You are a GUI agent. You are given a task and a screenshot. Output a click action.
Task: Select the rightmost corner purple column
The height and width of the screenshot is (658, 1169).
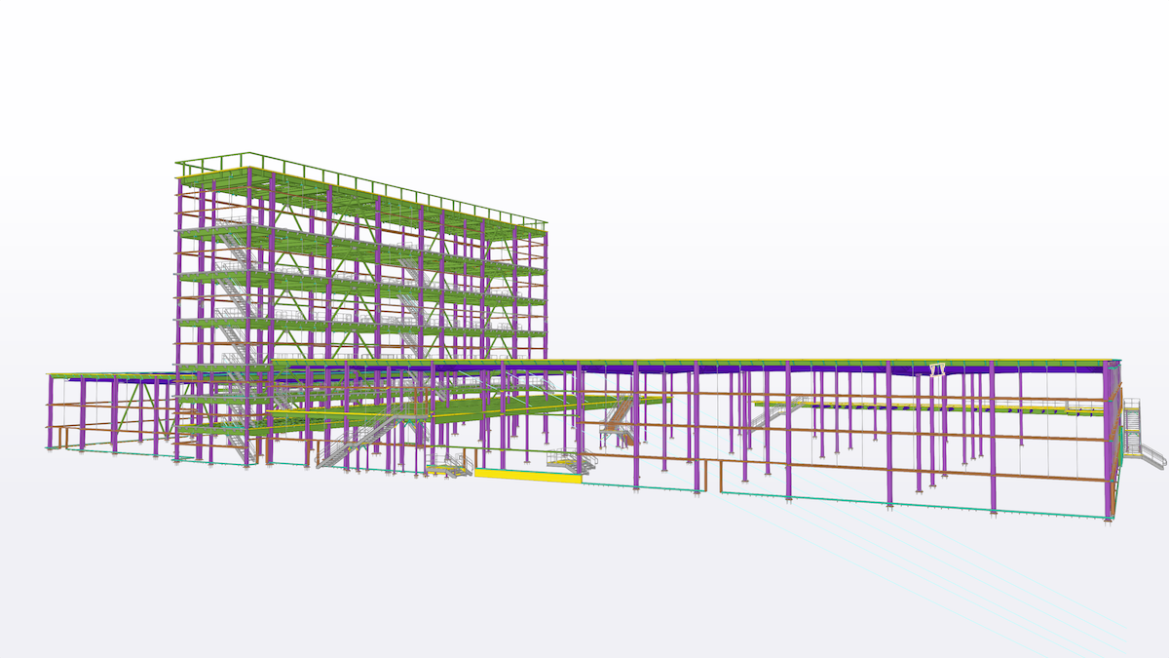[1108, 439]
